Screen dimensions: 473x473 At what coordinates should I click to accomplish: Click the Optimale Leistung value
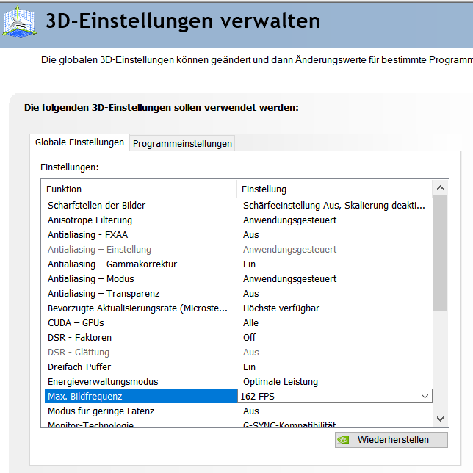(281, 382)
